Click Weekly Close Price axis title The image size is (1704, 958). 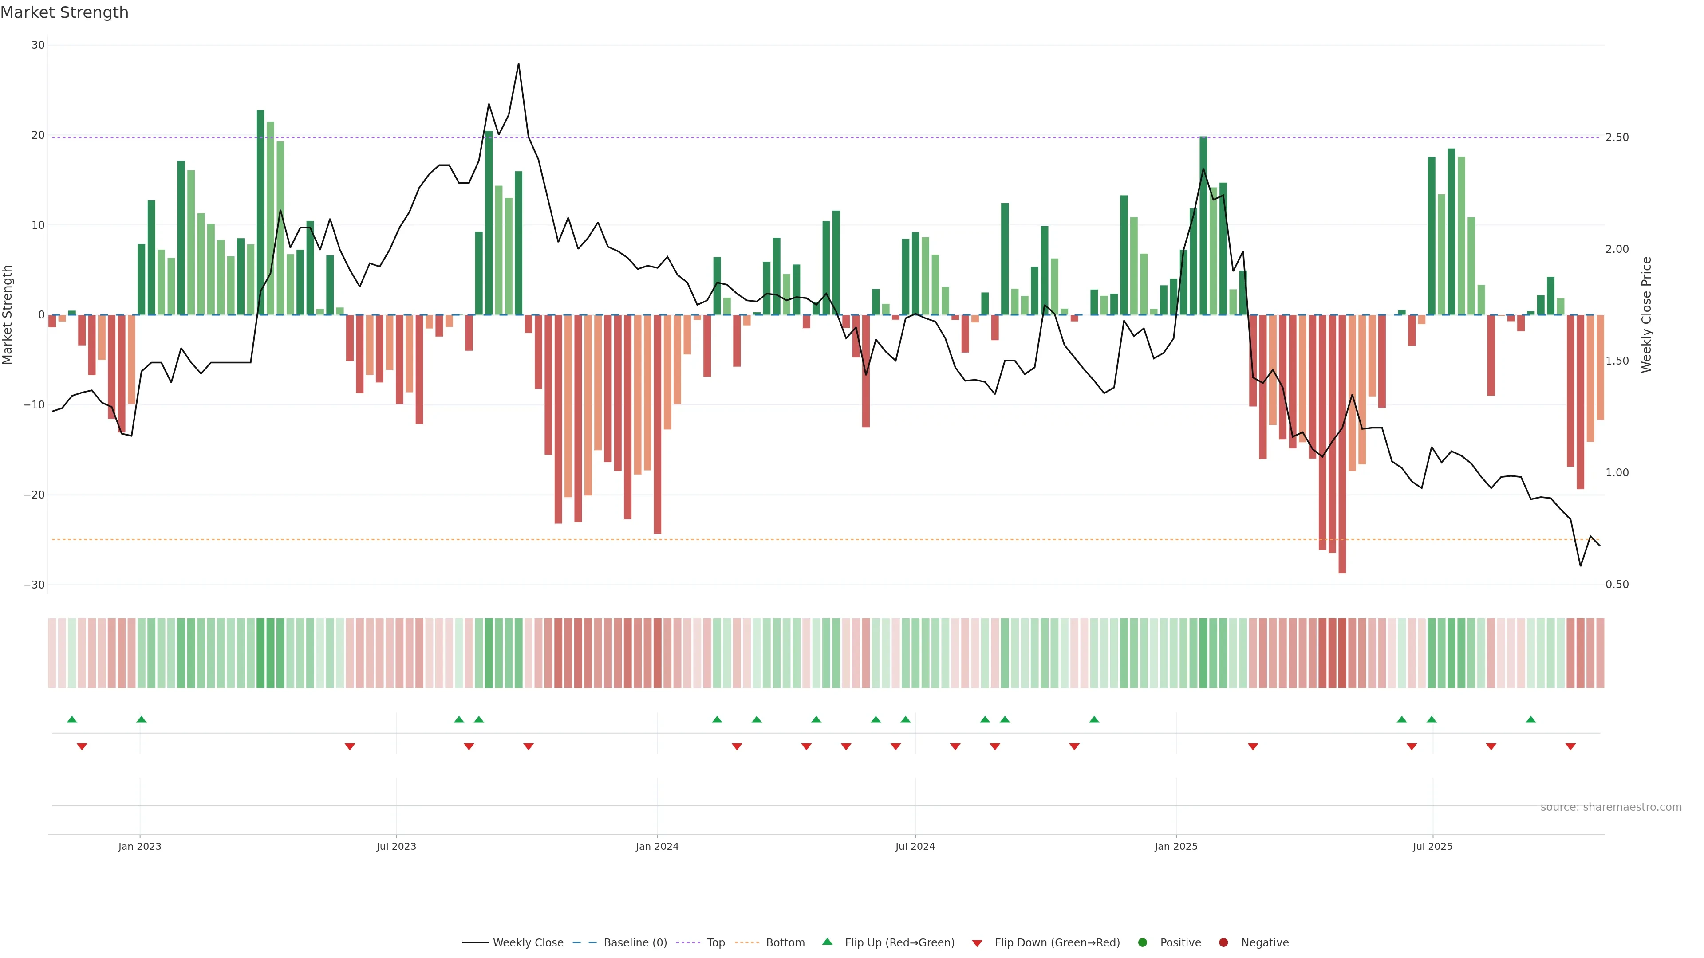(1646, 315)
